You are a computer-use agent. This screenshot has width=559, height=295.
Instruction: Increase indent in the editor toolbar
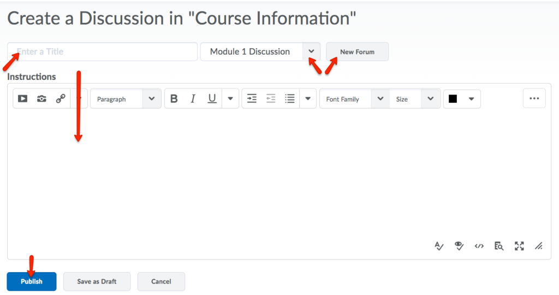tap(252, 99)
